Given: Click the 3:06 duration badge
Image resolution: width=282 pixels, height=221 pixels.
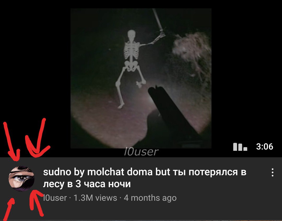Looking at the screenshot, I should 265,146.
